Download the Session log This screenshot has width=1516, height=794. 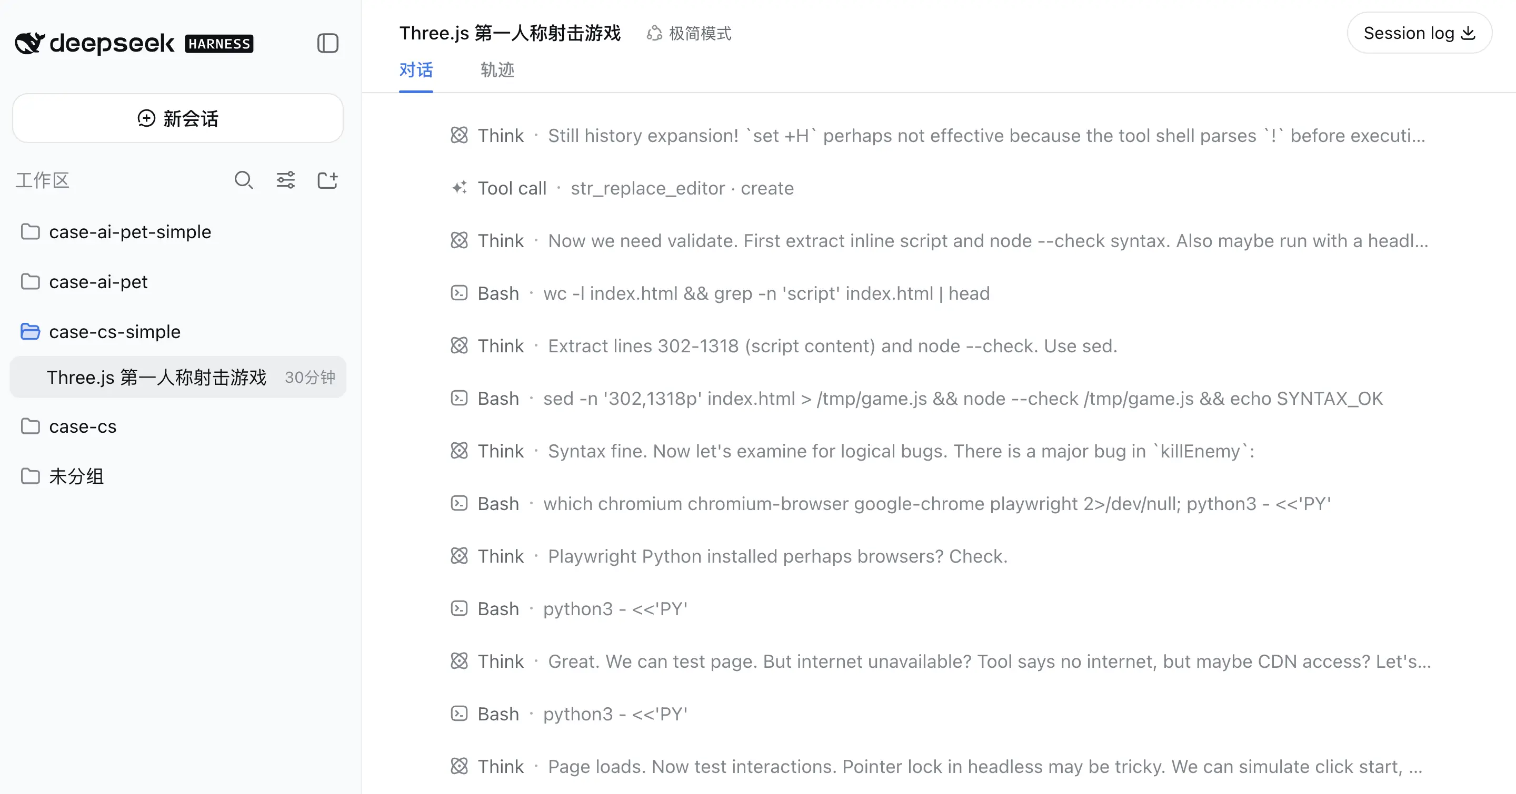(x=1420, y=33)
